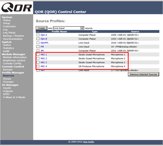The width and height of the screenshot is (163, 146).
Task: Open Console Config page
Action: click(x=12, y=63)
